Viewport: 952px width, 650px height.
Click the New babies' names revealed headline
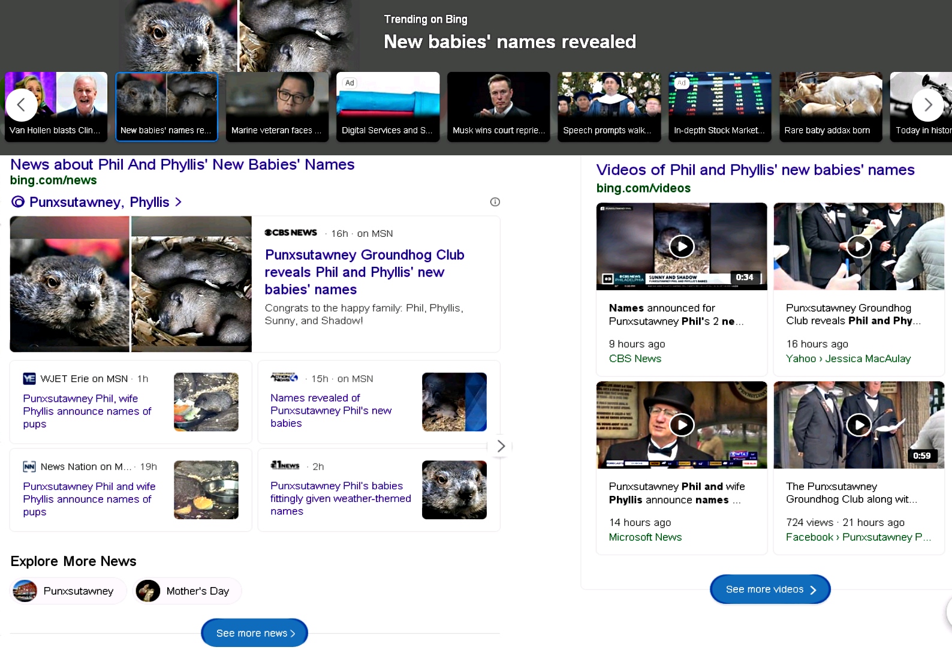point(510,42)
